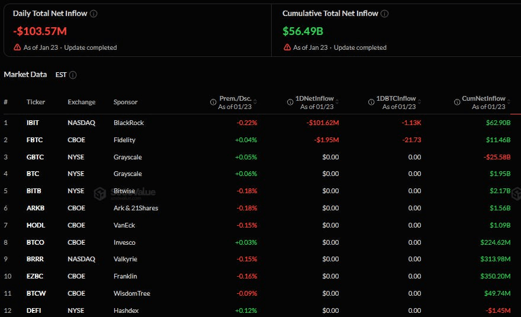521x317 pixels.
Task: Click the Sponsor column header
Action: (126, 102)
